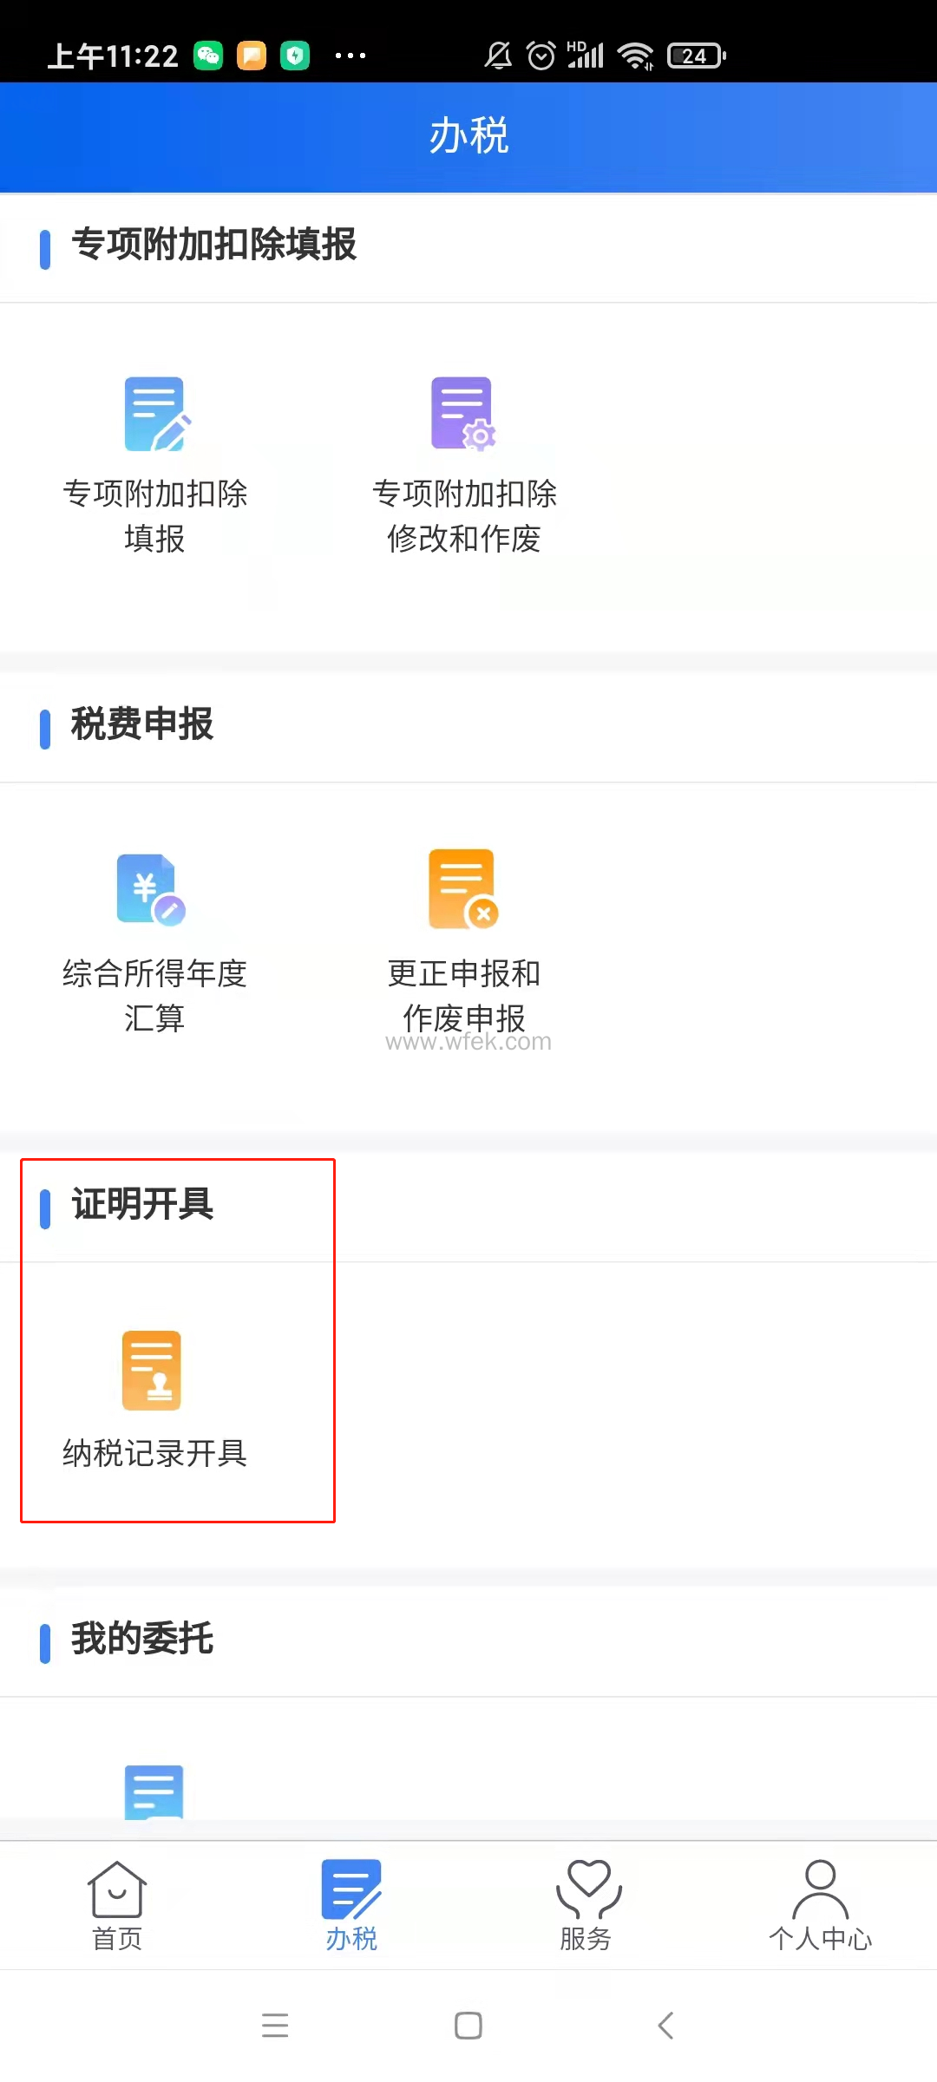Tap the HD signal strength icon
Image resolution: width=937 pixels, height=2082 pixels.
pos(586,55)
